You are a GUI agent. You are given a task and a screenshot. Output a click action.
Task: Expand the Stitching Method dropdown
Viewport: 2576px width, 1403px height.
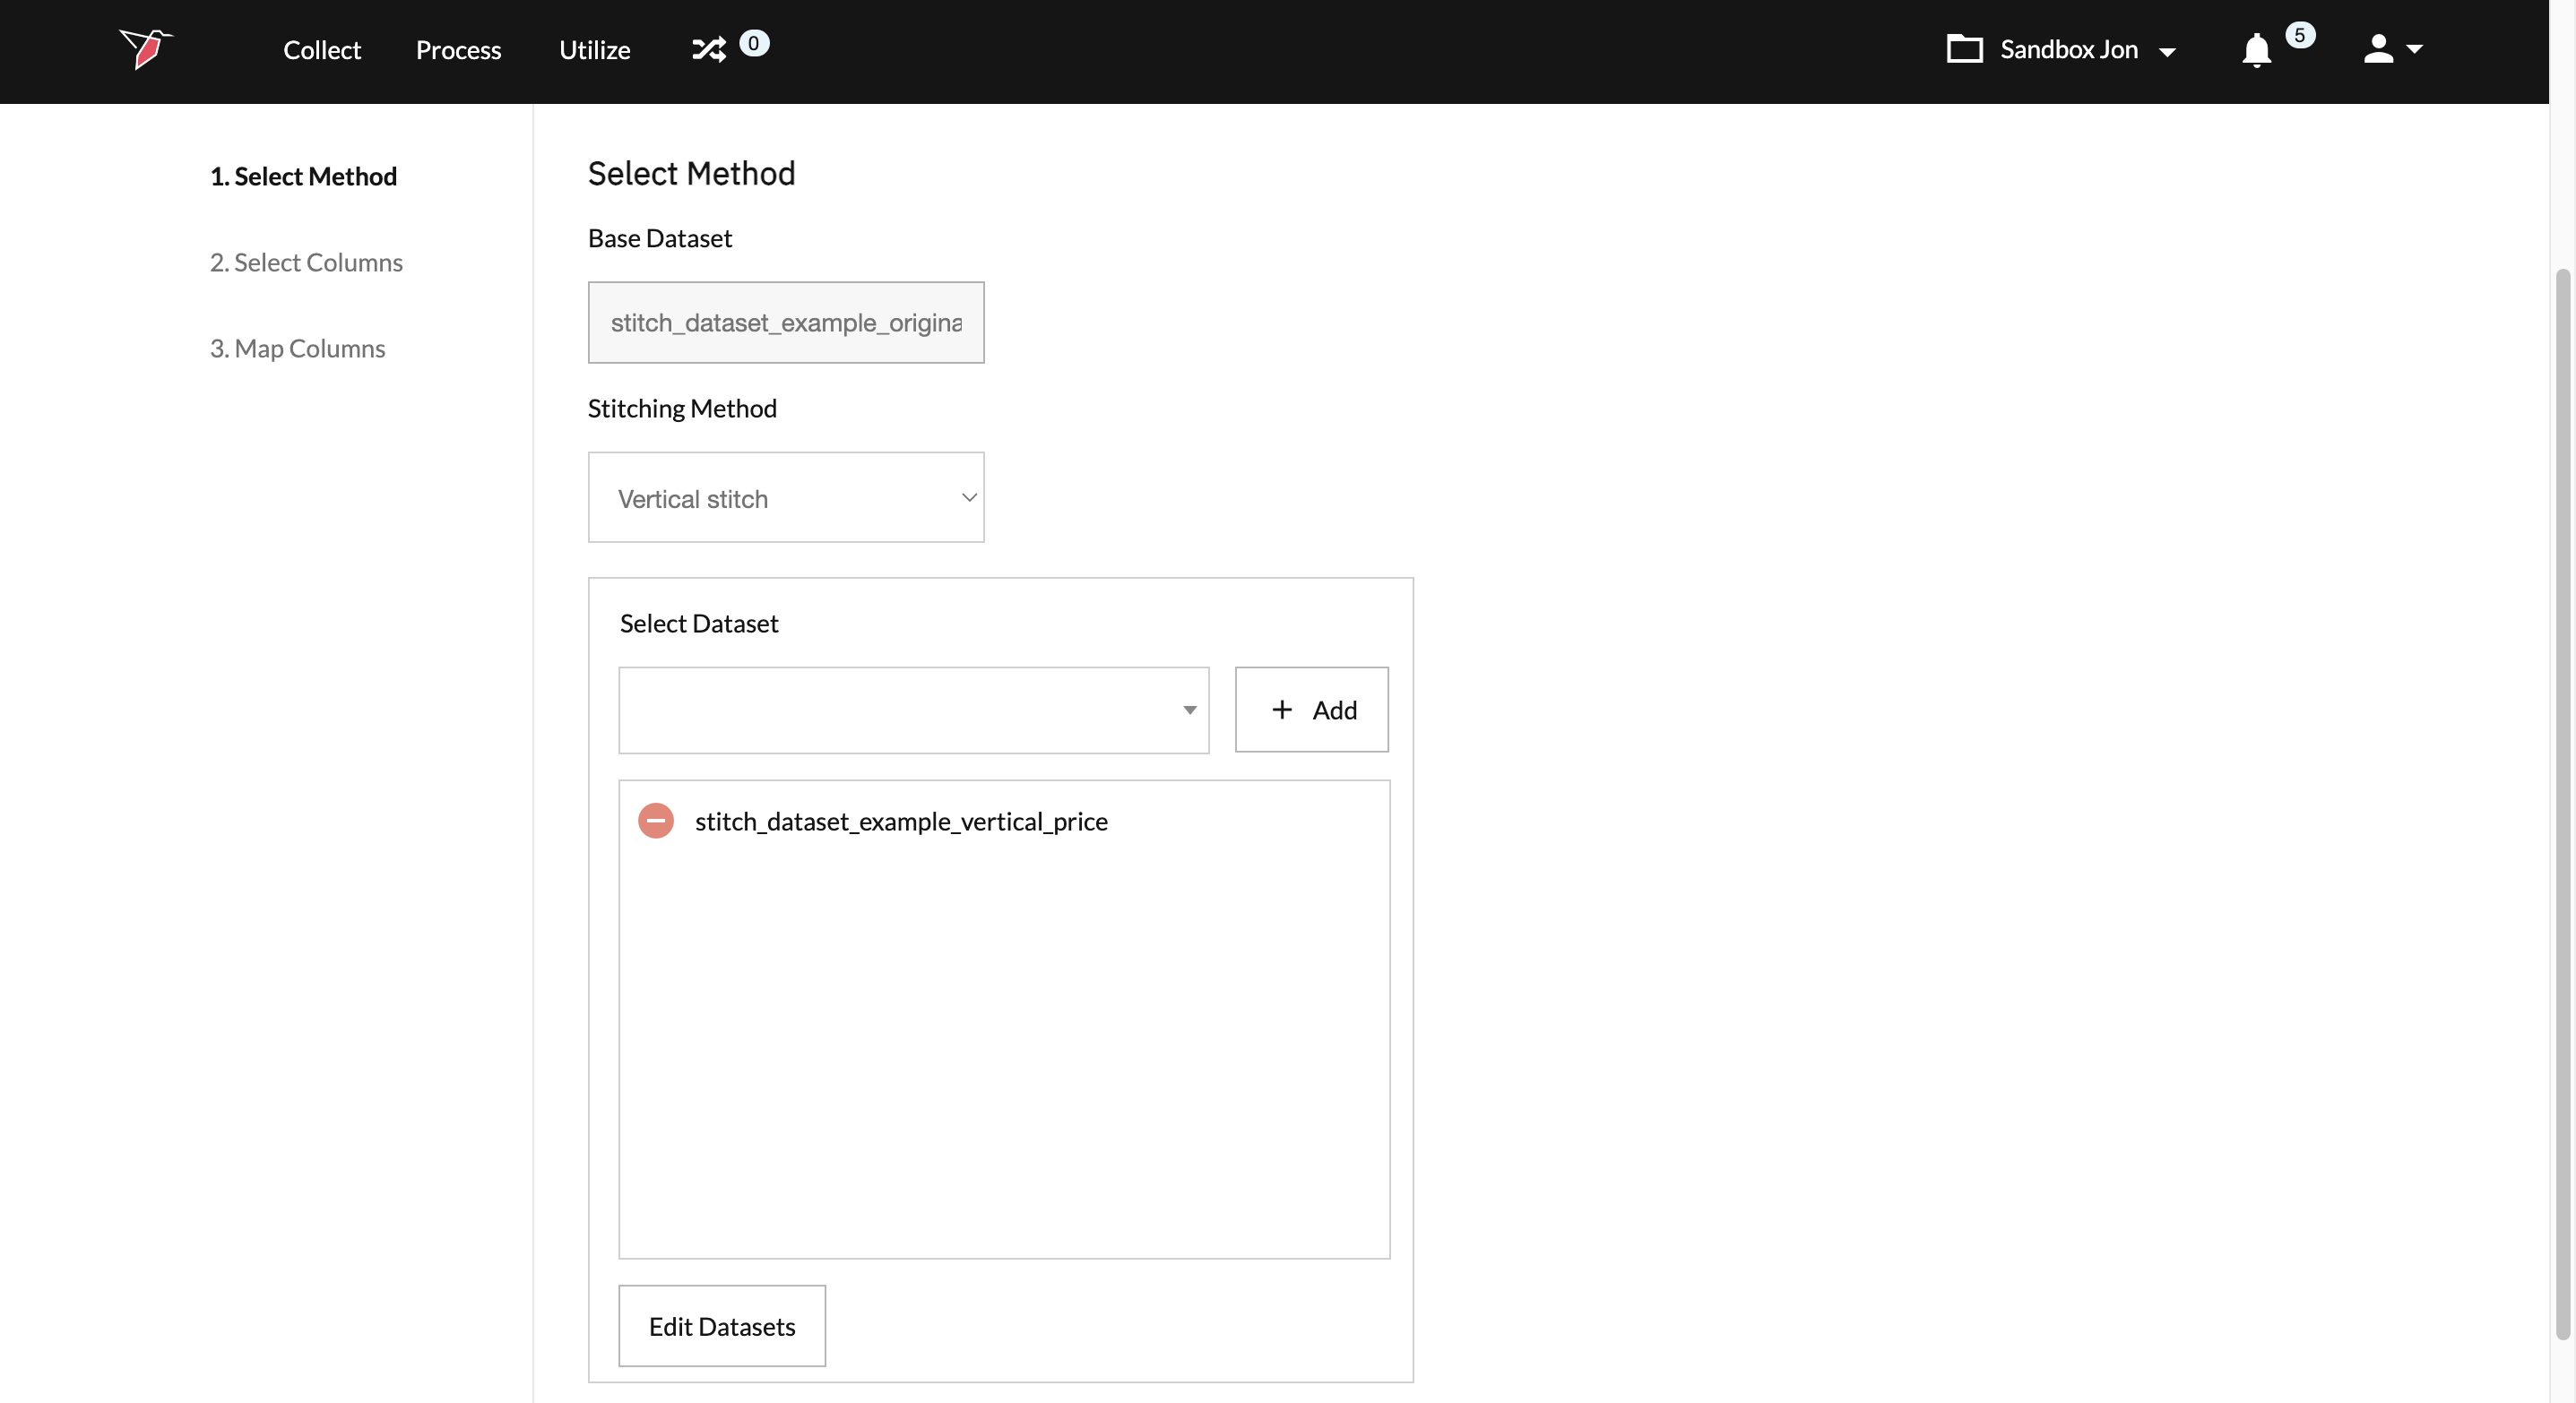[786, 497]
